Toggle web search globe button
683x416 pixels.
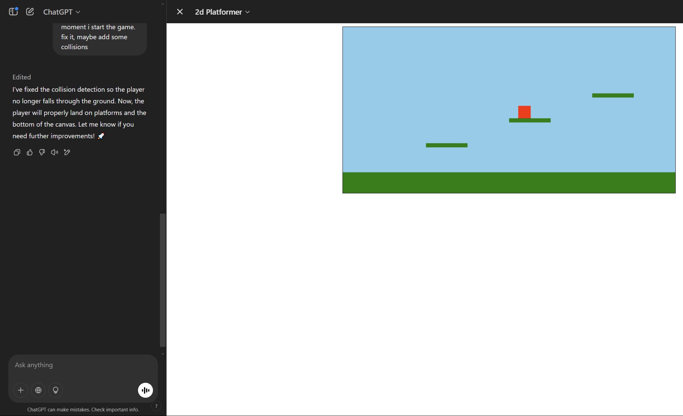38,390
